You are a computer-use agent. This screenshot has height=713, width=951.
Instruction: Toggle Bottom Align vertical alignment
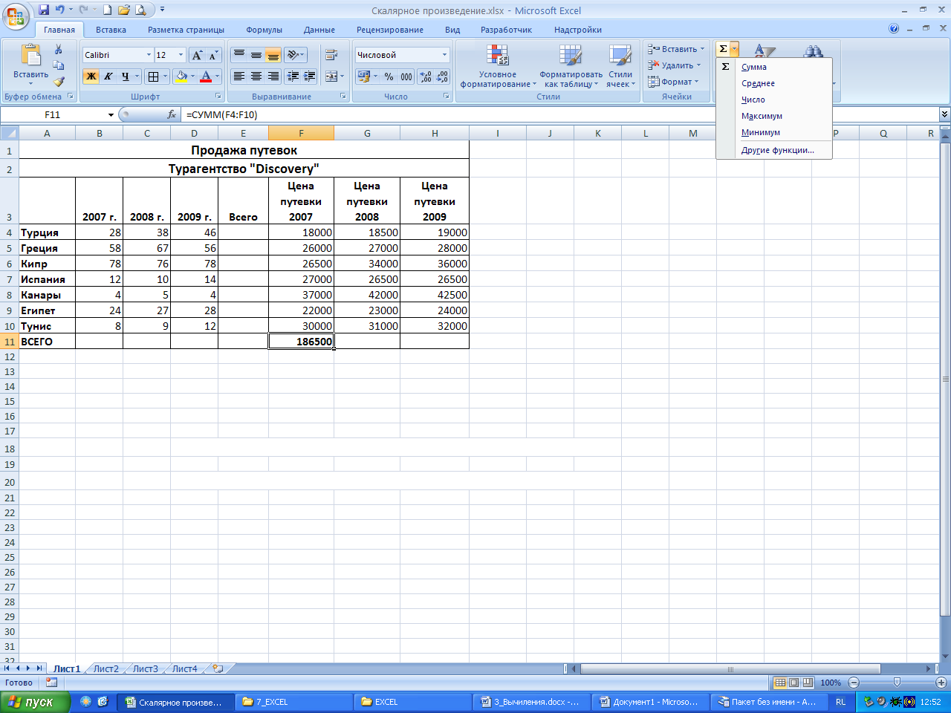[273, 55]
